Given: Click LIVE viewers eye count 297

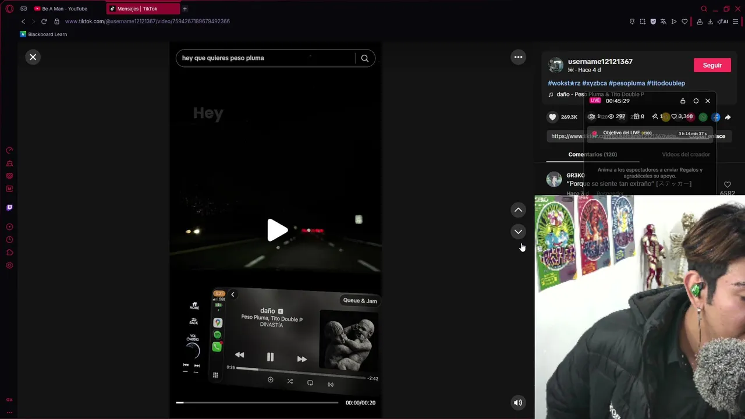Looking at the screenshot, I should 616,116.
